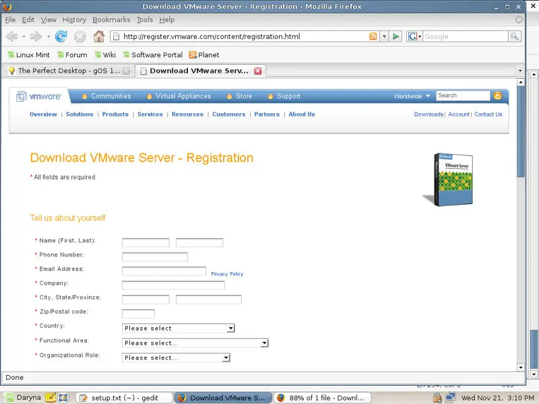Open the Worldwide region dropdown
This screenshot has width=539, height=404.
point(412,96)
